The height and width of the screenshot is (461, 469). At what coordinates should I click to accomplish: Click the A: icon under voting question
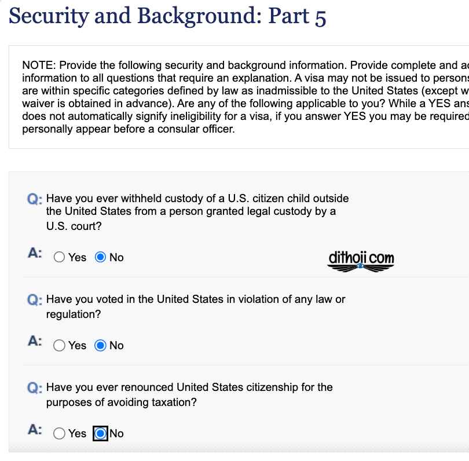[35, 341]
